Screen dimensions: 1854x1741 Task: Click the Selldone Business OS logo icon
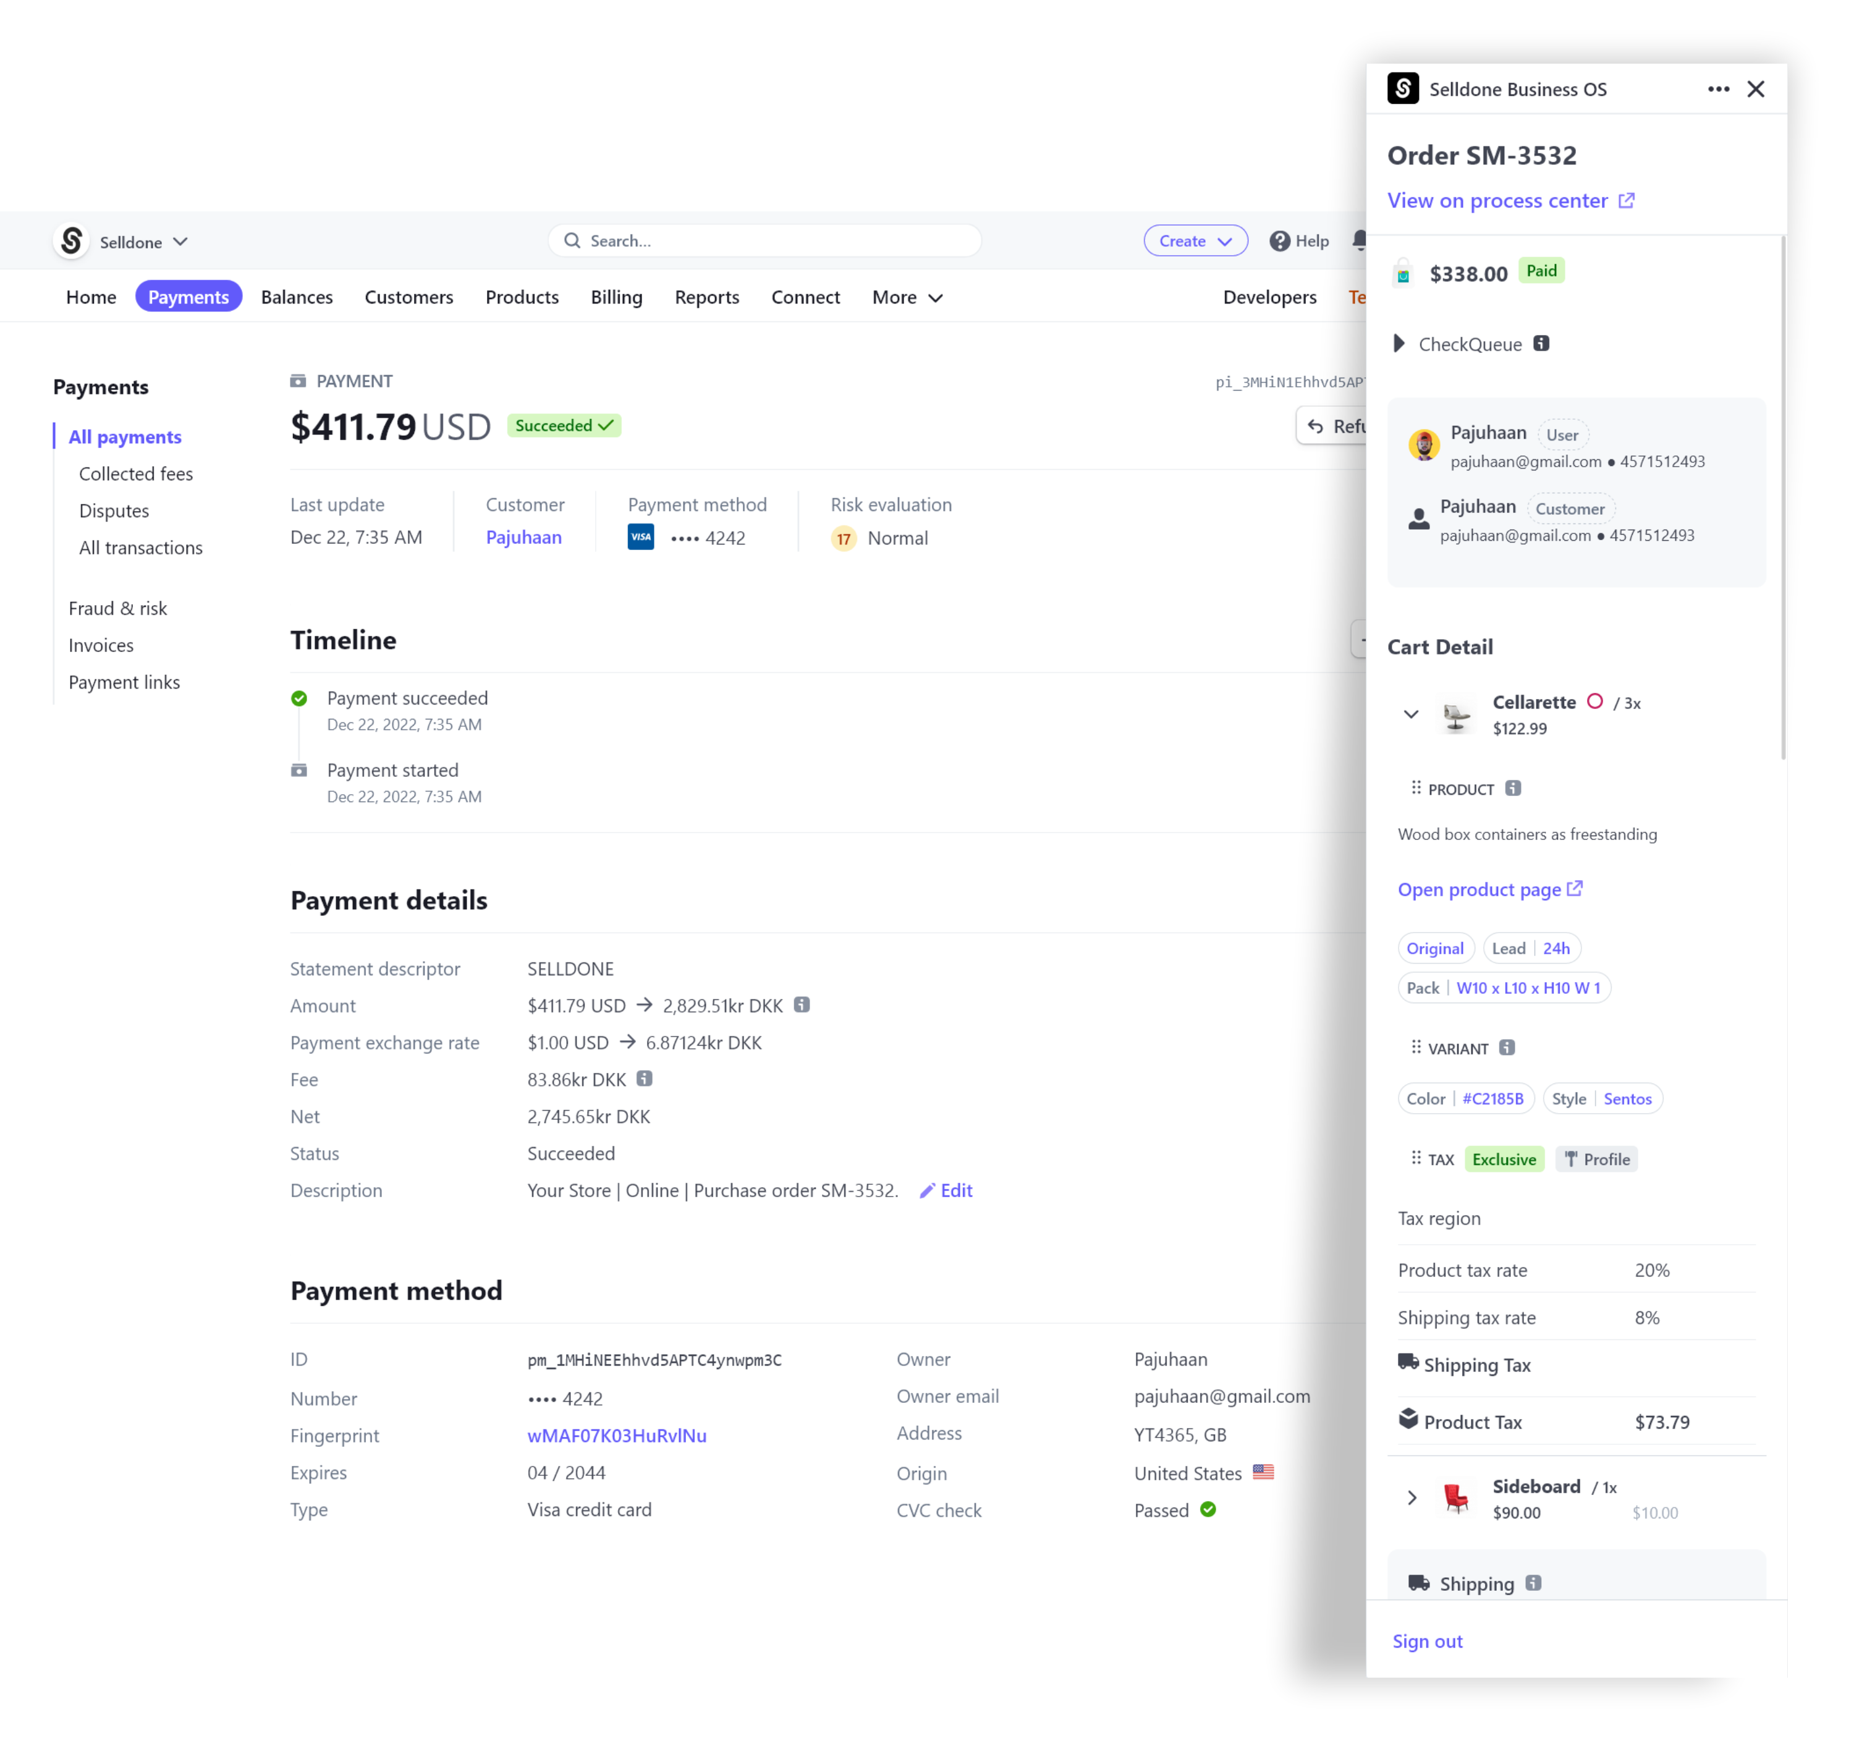pyautogui.click(x=1403, y=88)
